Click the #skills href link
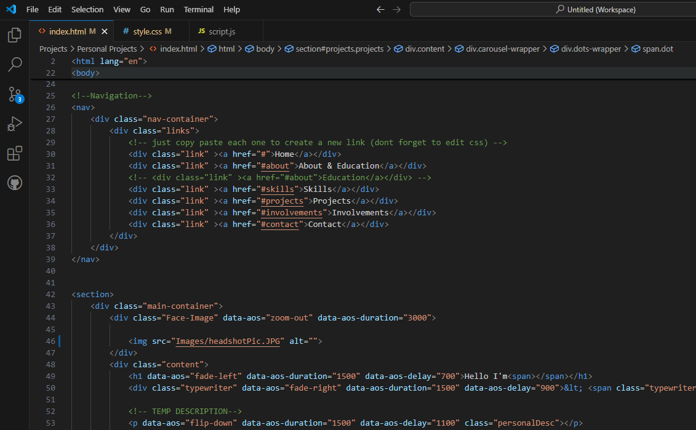Screen dimensions: 696x430 pyautogui.click(x=278, y=189)
